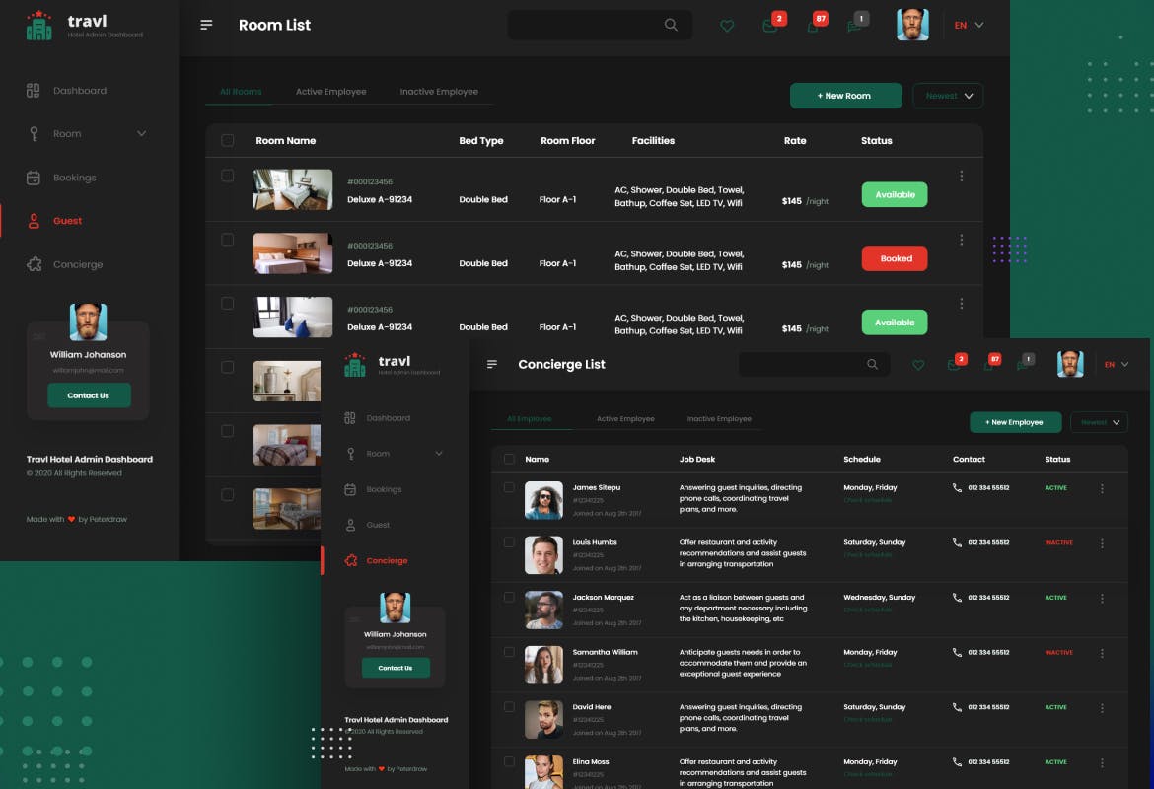Click travl logo in Room List sidebar
The image size is (1154, 789).
85,25
